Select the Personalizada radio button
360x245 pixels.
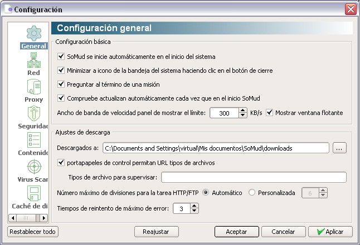pyautogui.click(x=252, y=193)
